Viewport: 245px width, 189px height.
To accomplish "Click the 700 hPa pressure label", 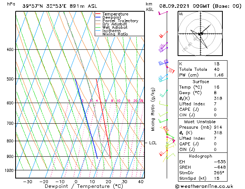I will point(10,124).
